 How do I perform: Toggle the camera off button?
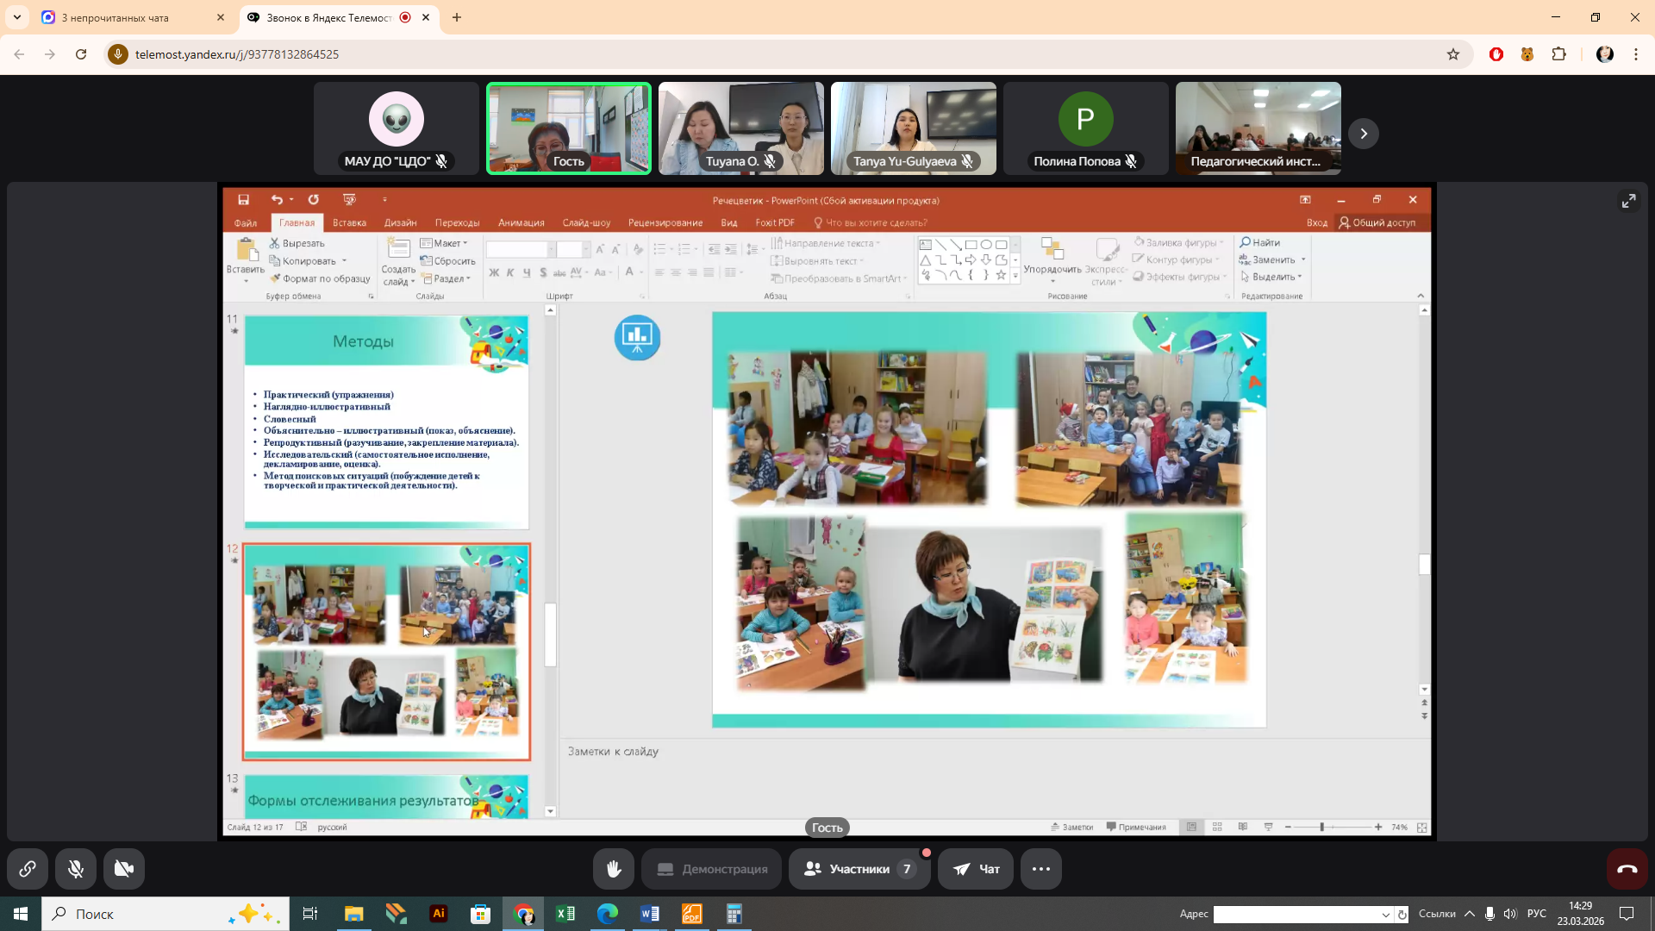(x=124, y=869)
